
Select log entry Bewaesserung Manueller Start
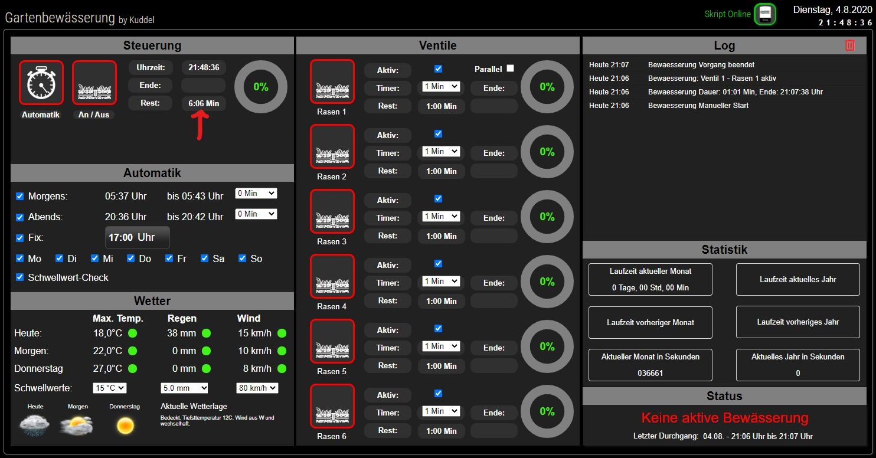(698, 106)
